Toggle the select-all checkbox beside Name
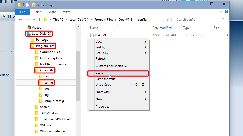 click(86, 28)
